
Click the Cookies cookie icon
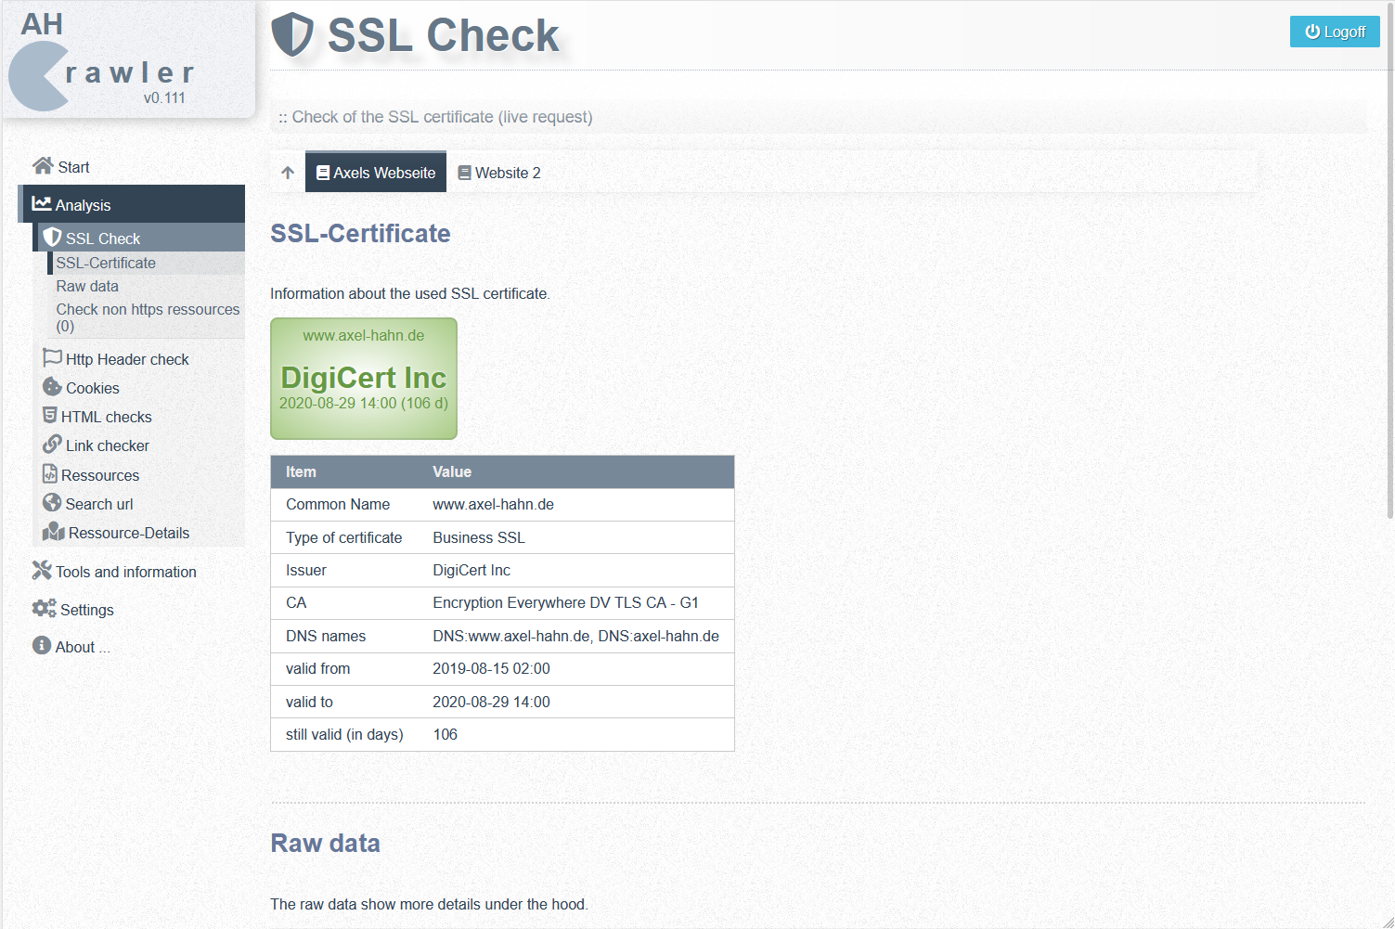tap(52, 387)
